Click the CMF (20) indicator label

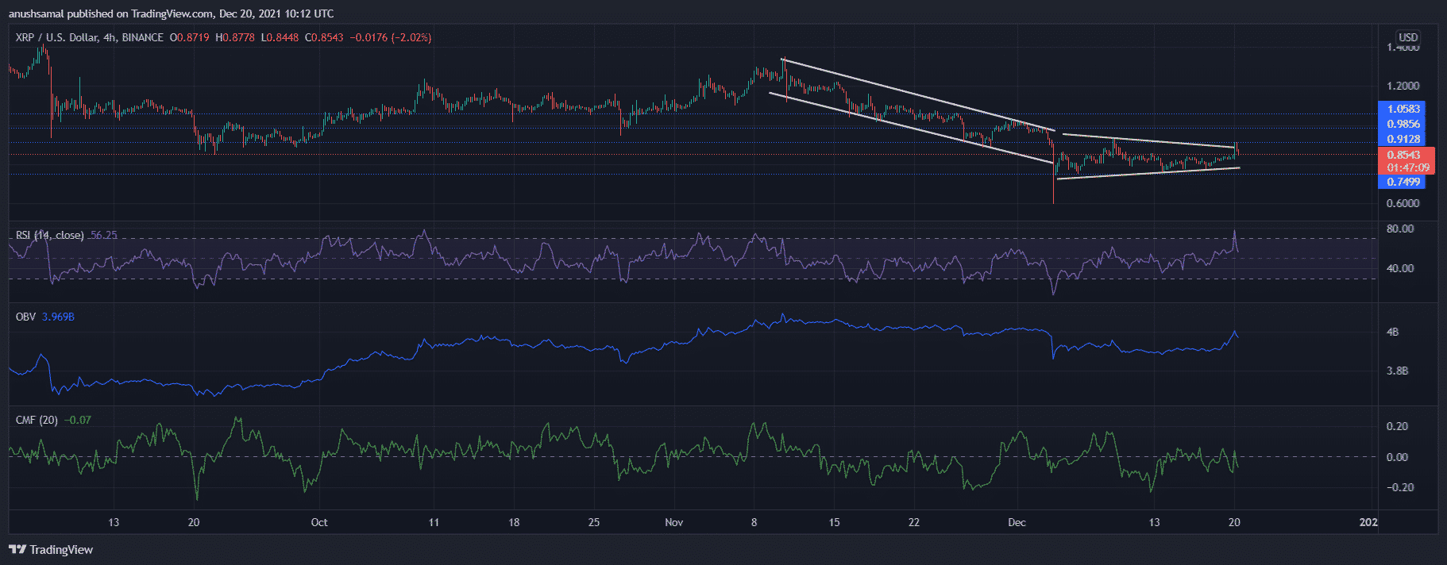coord(37,420)
